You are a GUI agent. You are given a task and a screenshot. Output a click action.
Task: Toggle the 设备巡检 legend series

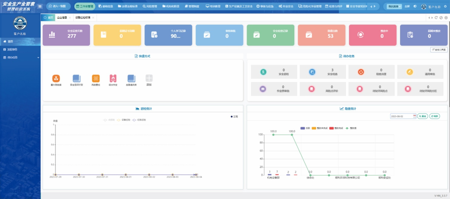click(x=123, y=120)
